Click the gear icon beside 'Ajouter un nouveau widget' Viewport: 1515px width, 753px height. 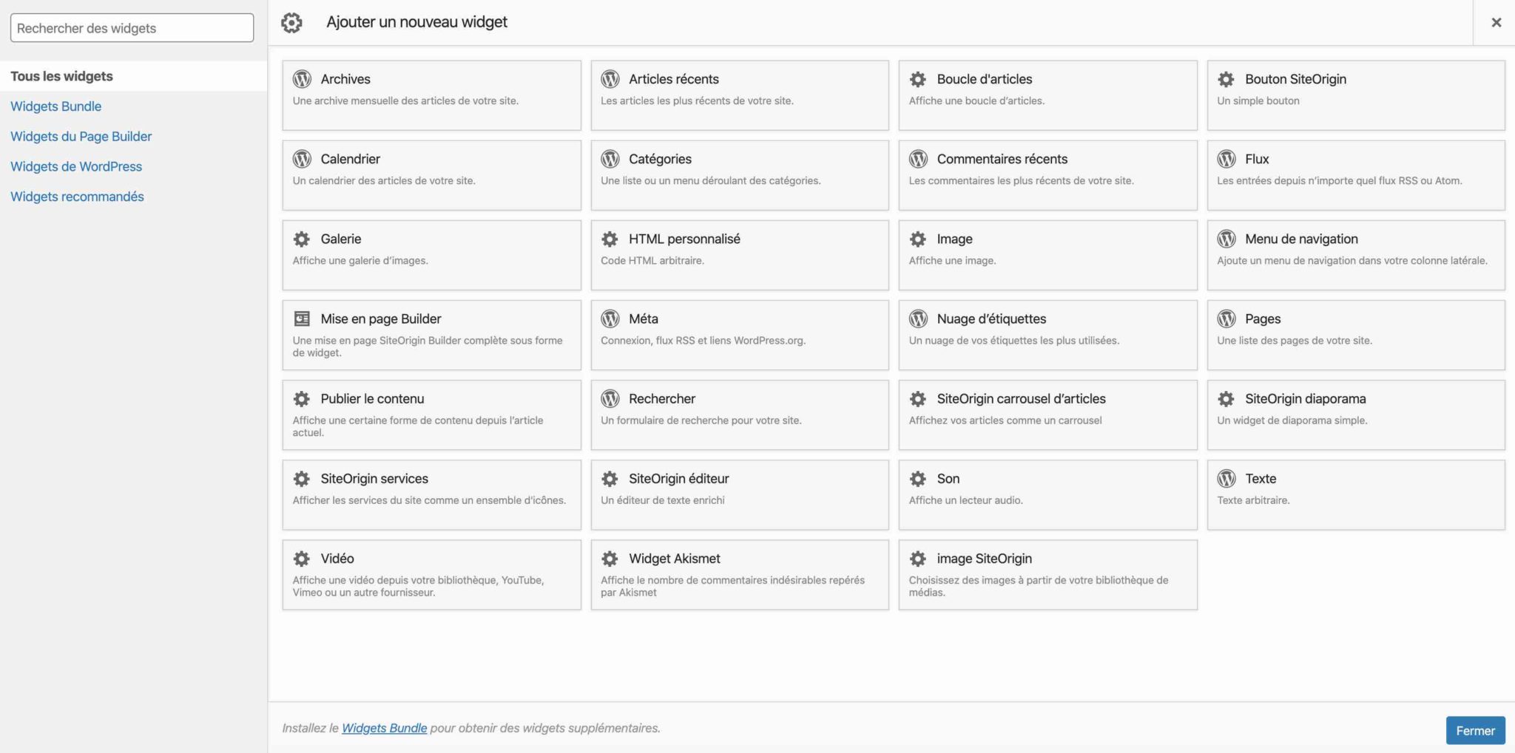[291, 22]
